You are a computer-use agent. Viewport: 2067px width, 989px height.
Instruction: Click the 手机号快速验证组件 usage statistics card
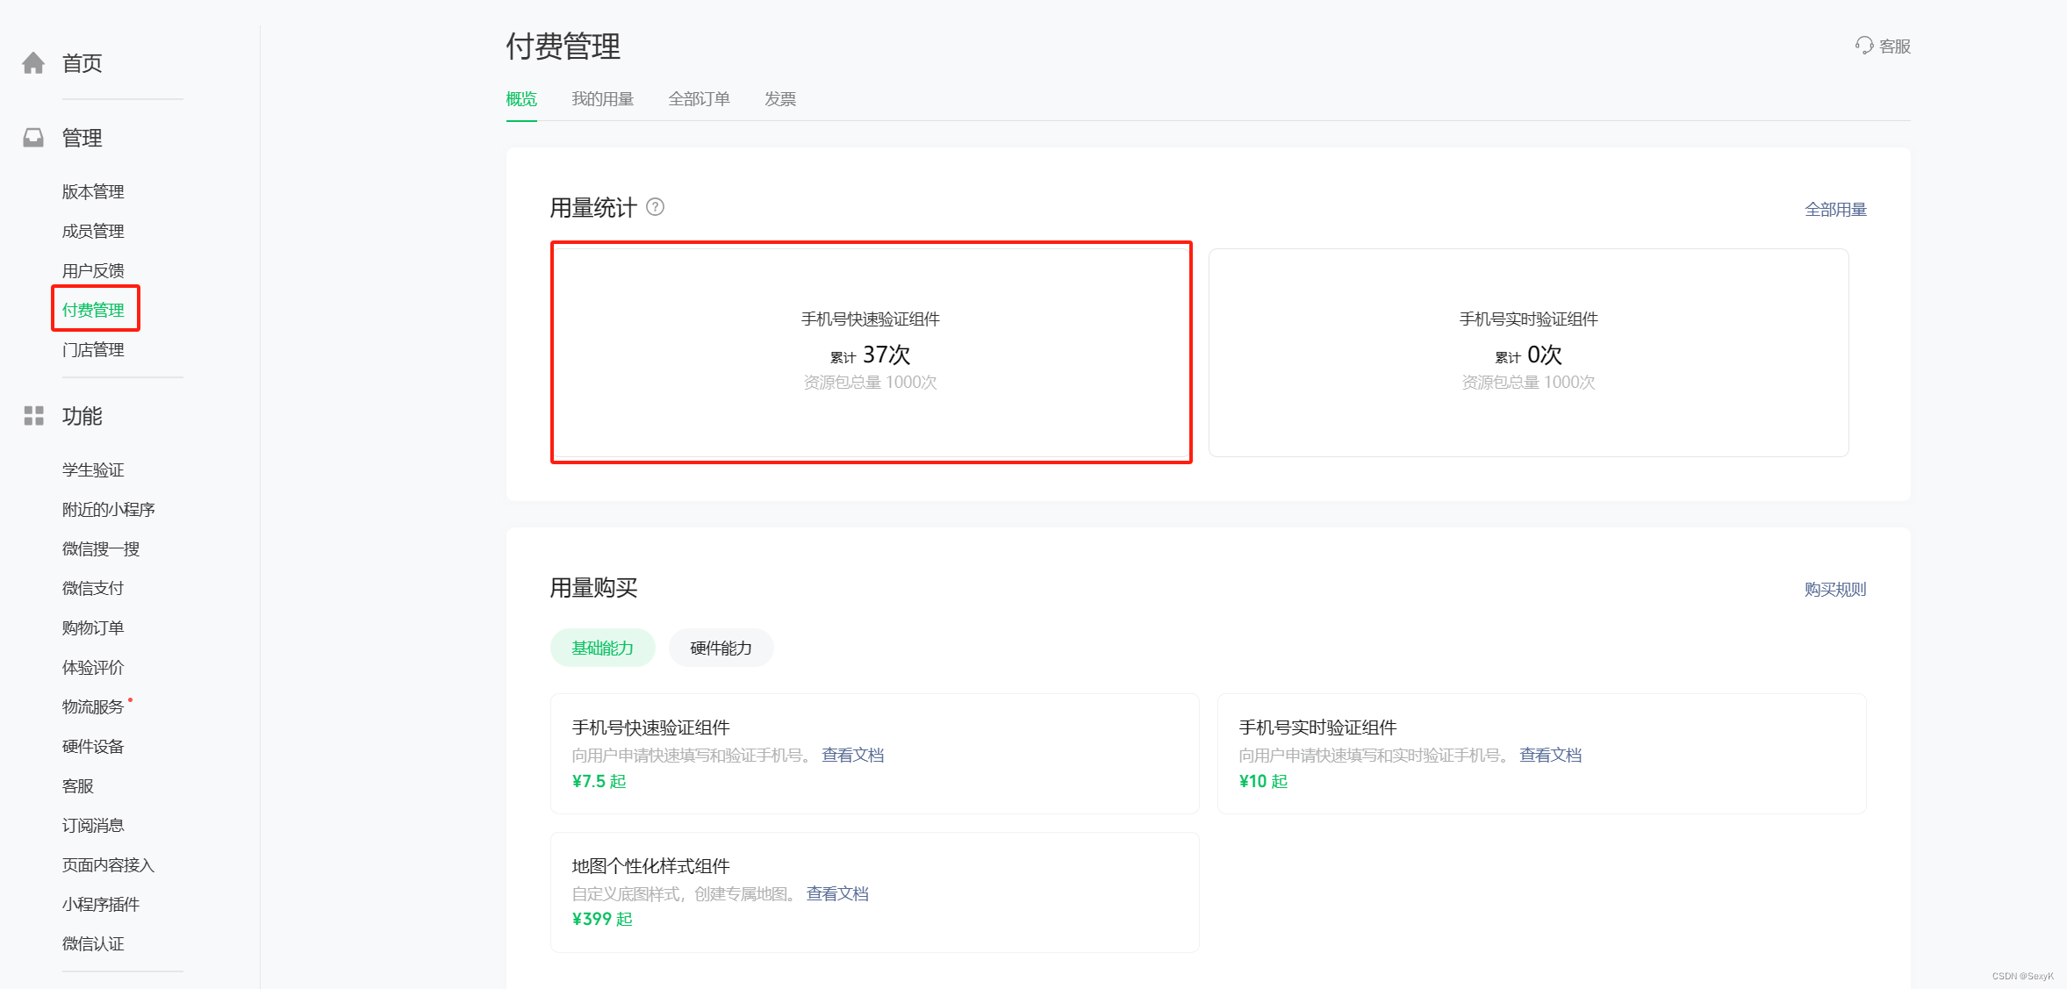coord(871,352)
